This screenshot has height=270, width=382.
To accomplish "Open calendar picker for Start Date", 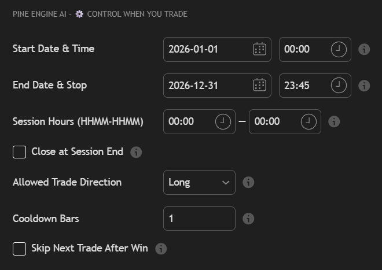I will (x=259, y=49).
